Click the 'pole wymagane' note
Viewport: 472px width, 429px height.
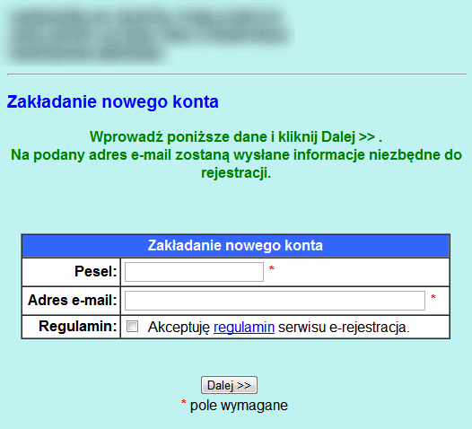pyautogui.click(x=239, y=406)
